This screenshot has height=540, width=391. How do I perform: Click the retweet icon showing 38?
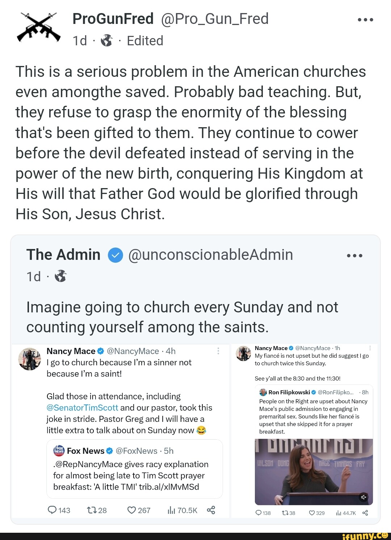click(x=285, y=513)
